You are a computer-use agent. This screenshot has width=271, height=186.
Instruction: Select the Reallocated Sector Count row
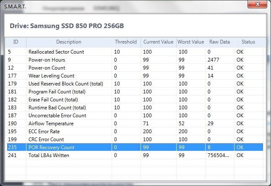tap(135, 52)
